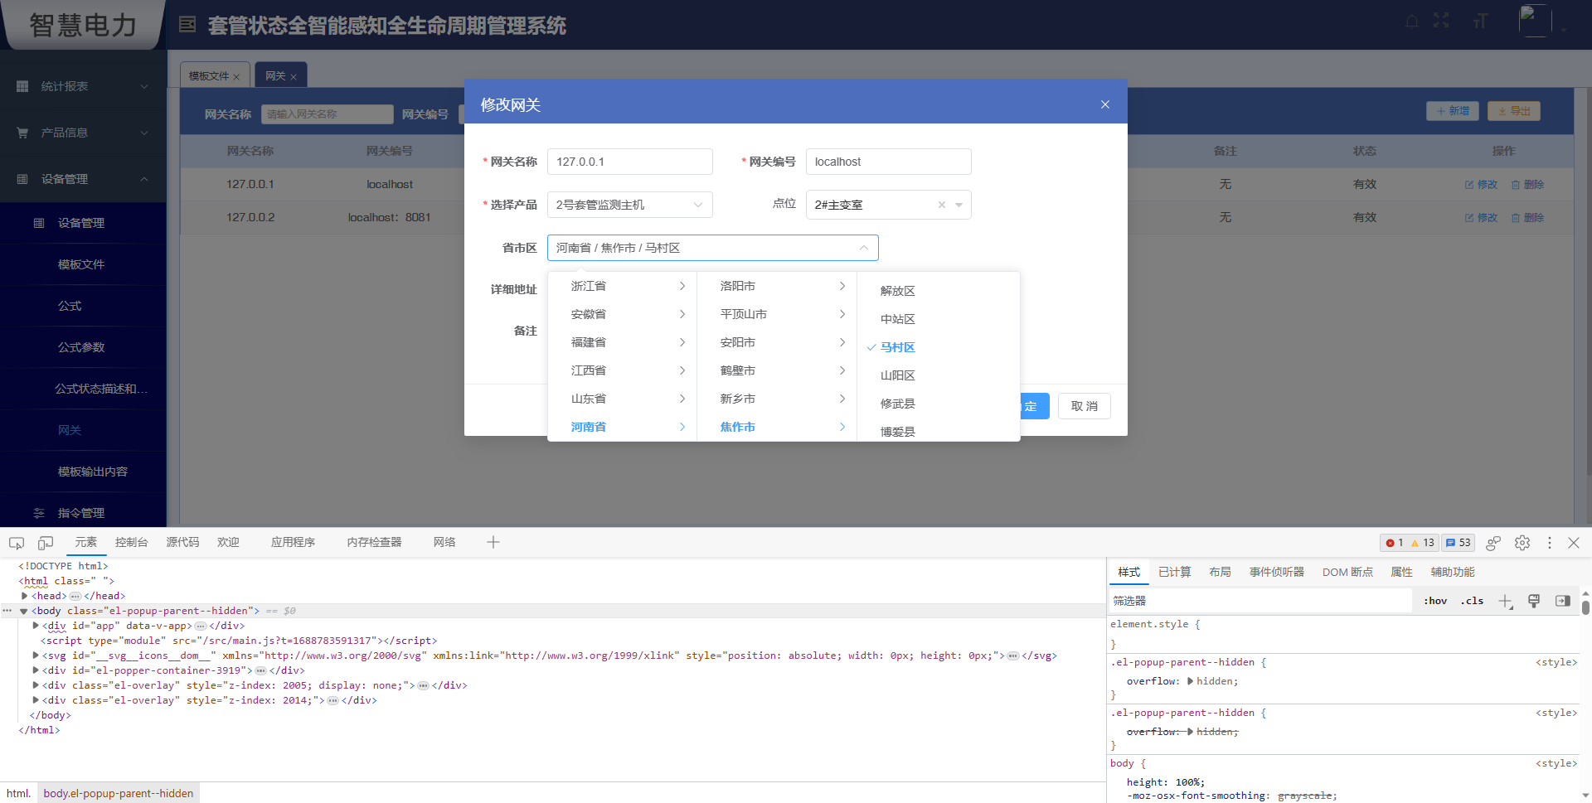
Task: Choose 焦作市 in city list
Action: [777, 427]
